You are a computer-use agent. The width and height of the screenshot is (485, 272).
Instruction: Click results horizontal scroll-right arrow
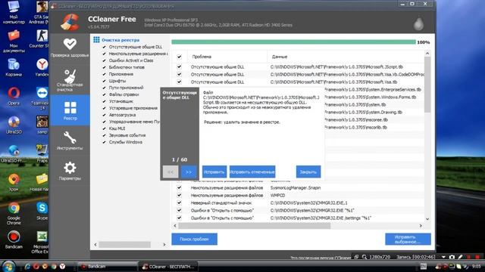(x=421, y=226)
